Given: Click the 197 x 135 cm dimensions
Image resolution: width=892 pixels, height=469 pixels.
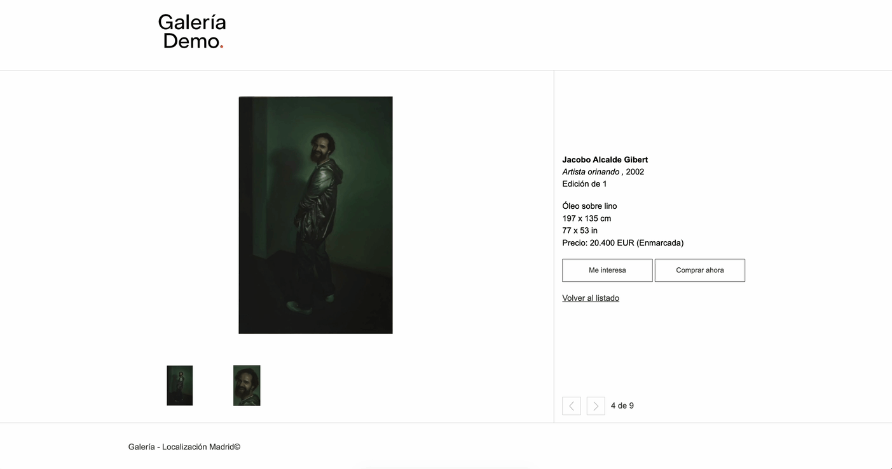Looking at the screenshot, I should [587, 218].
